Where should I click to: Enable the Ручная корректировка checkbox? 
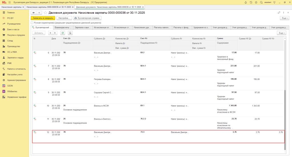[32, 23]
